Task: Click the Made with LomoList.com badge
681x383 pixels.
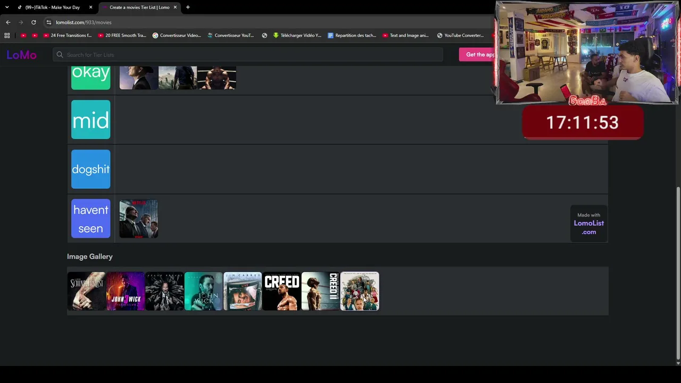Action: (x=589, y=223)
